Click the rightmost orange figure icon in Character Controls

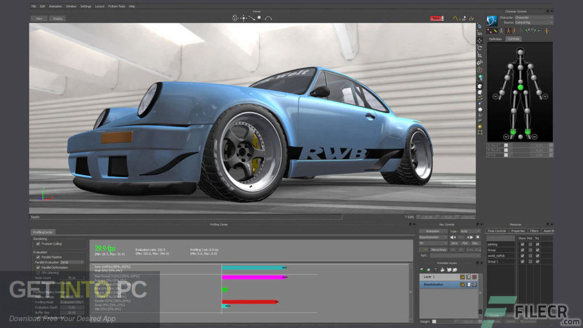(x=547, y=31)
